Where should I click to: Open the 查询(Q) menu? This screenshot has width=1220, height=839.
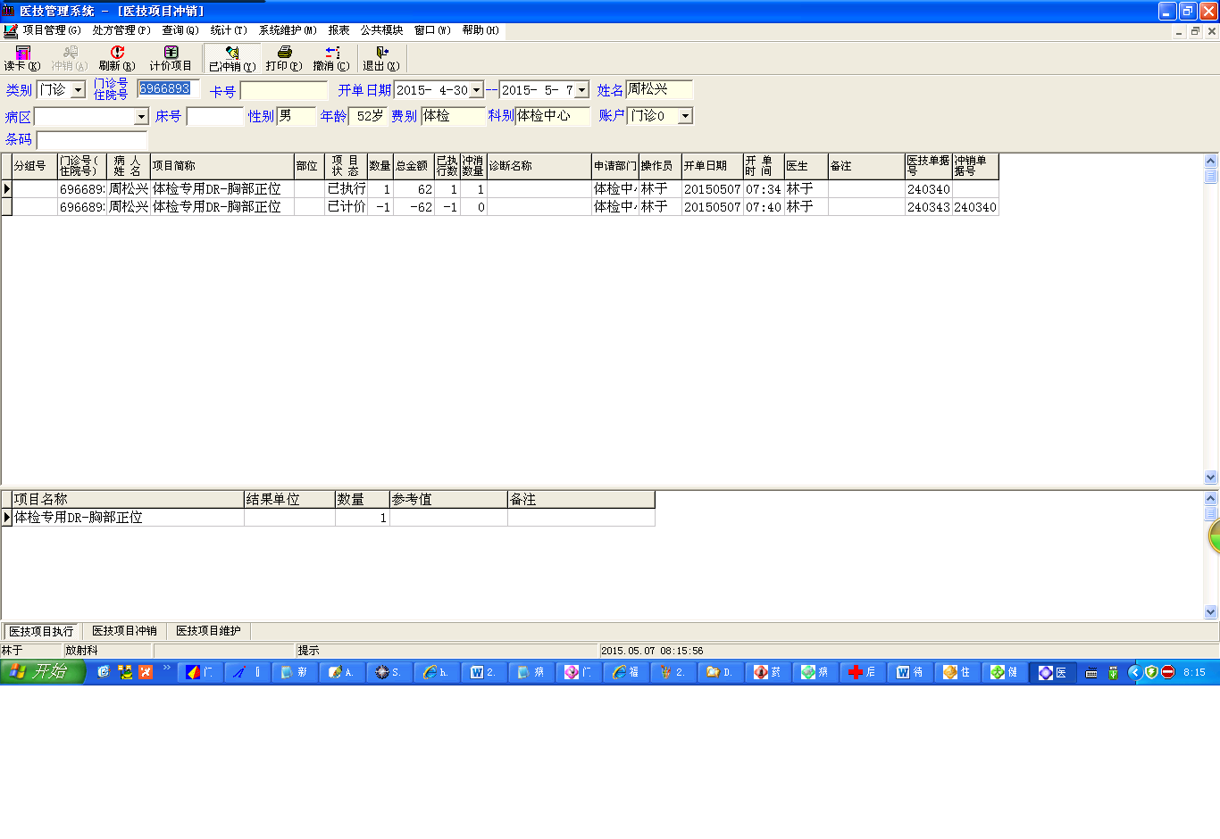[180, 30]
